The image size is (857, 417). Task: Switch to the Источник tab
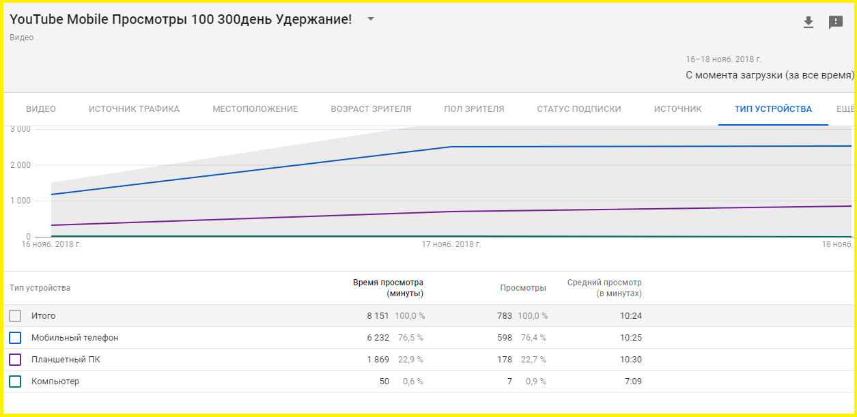pyautogui.click(x=678, y=109)
